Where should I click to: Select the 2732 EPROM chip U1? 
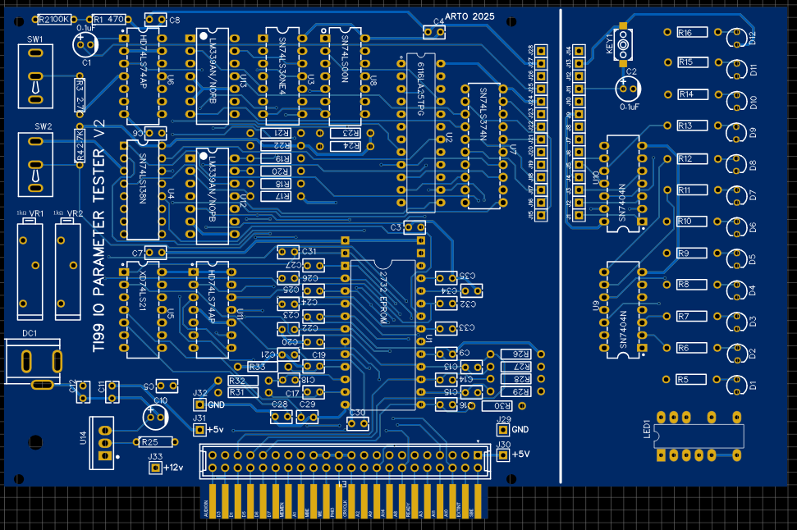pyautogui.click(x=382, y=324)
